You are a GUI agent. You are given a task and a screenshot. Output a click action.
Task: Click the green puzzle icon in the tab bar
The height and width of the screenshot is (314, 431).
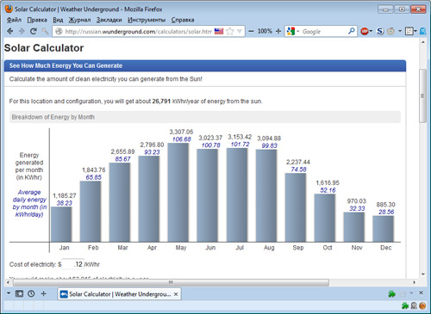pos(391,293)
